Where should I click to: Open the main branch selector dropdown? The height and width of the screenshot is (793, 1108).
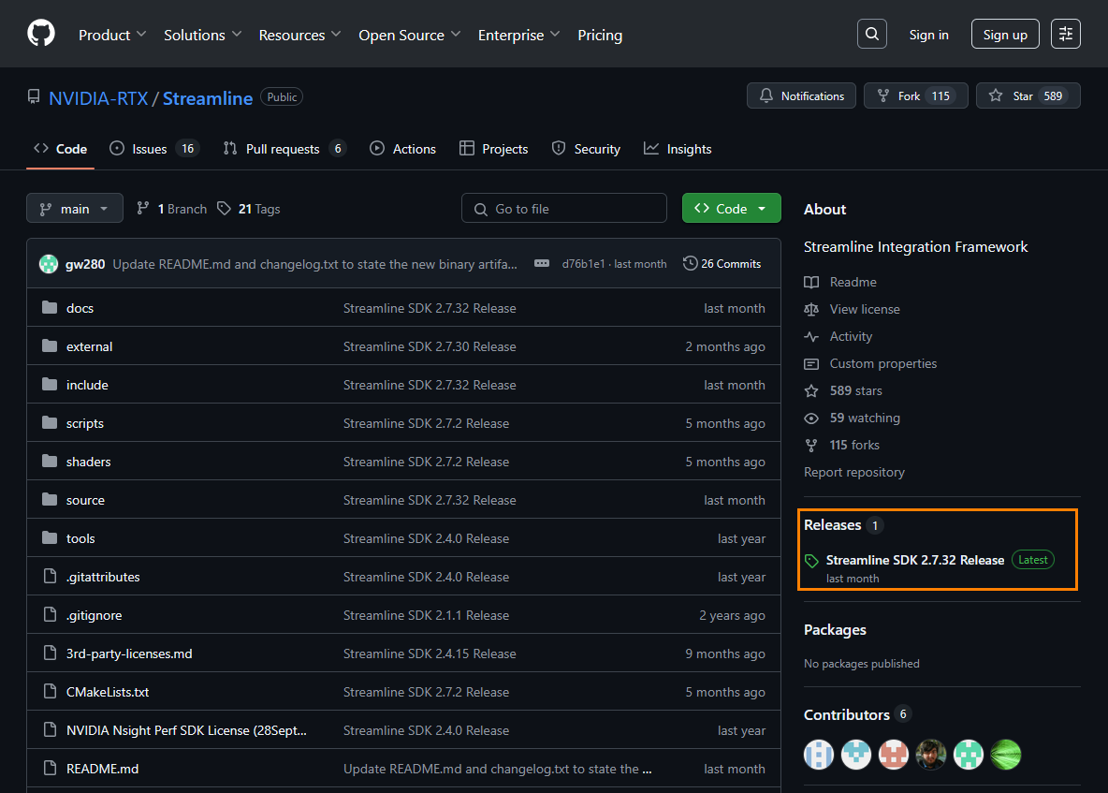point(75,209)
